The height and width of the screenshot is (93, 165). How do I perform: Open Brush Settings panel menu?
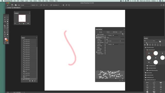click(124, 29)
